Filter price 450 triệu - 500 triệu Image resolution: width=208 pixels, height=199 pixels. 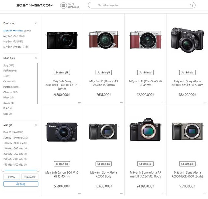15,165
